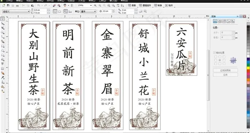
Task: Select the Polygon tool
Action: point(2,55)
